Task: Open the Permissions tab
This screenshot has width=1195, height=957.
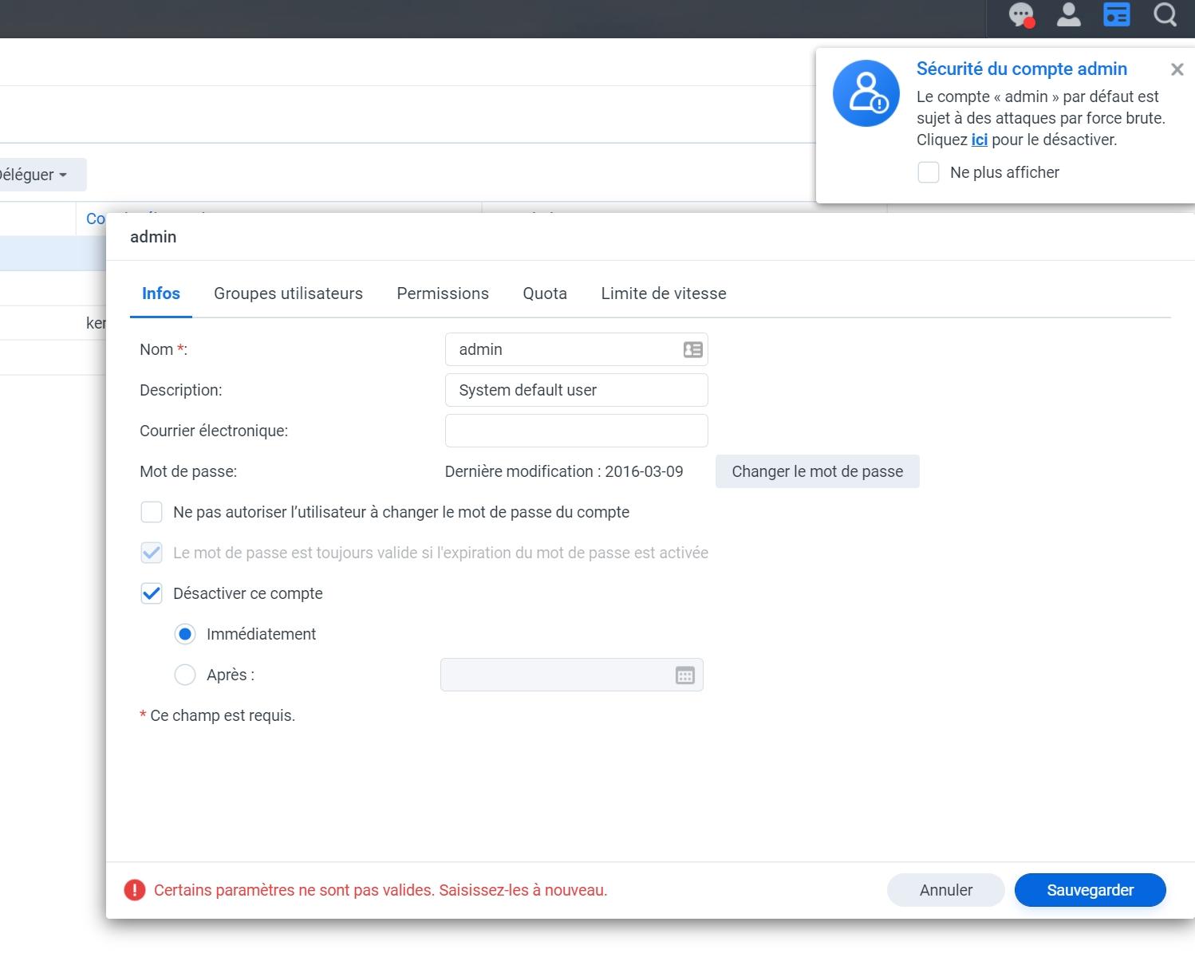Action: click(443, 293)
